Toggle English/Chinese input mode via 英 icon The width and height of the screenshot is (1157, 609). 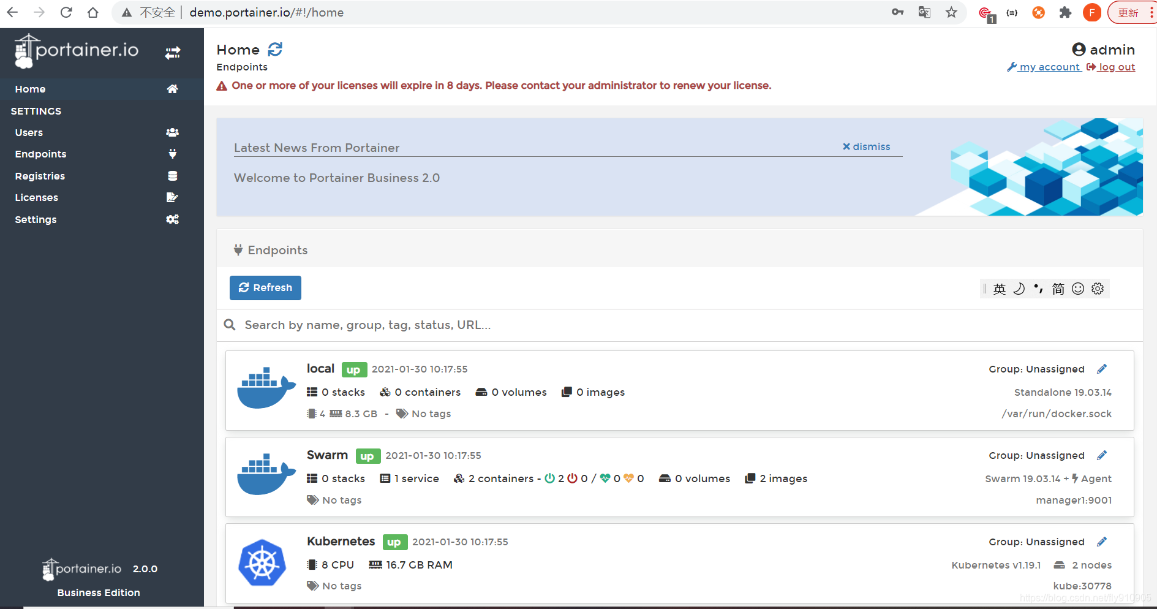[x=998, y=288]
